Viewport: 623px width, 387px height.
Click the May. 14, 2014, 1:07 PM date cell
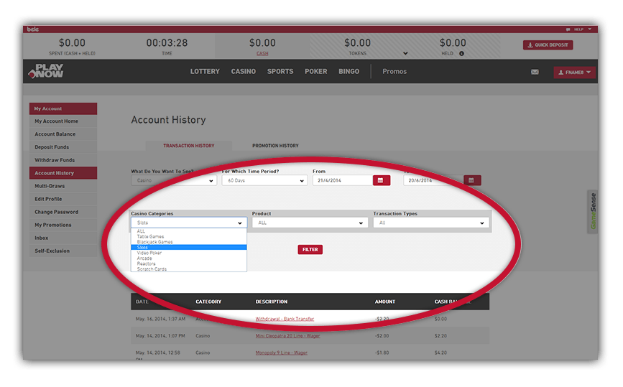[x=160, y=336]
